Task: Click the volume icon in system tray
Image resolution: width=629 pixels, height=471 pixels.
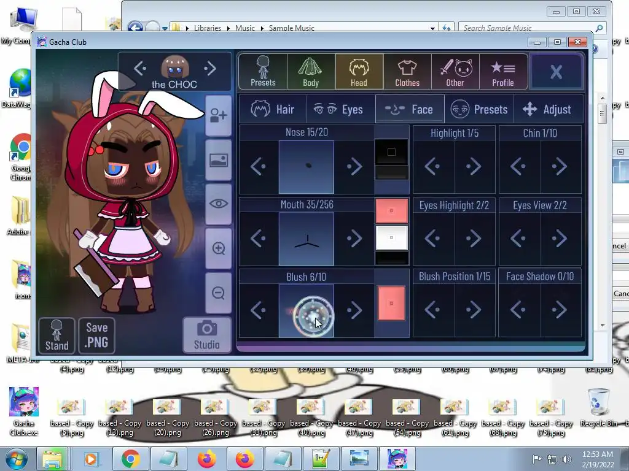Action: click(x=566, y=459)
